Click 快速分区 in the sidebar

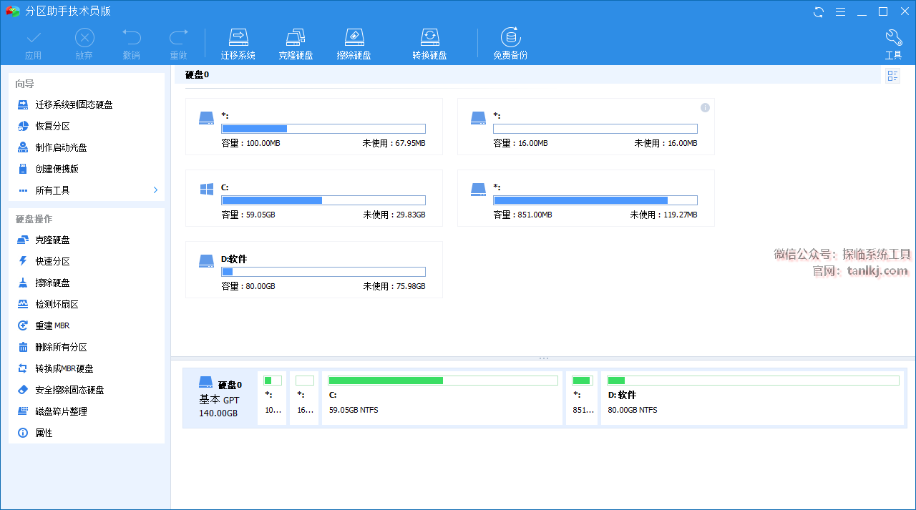(x=52, y=261)
